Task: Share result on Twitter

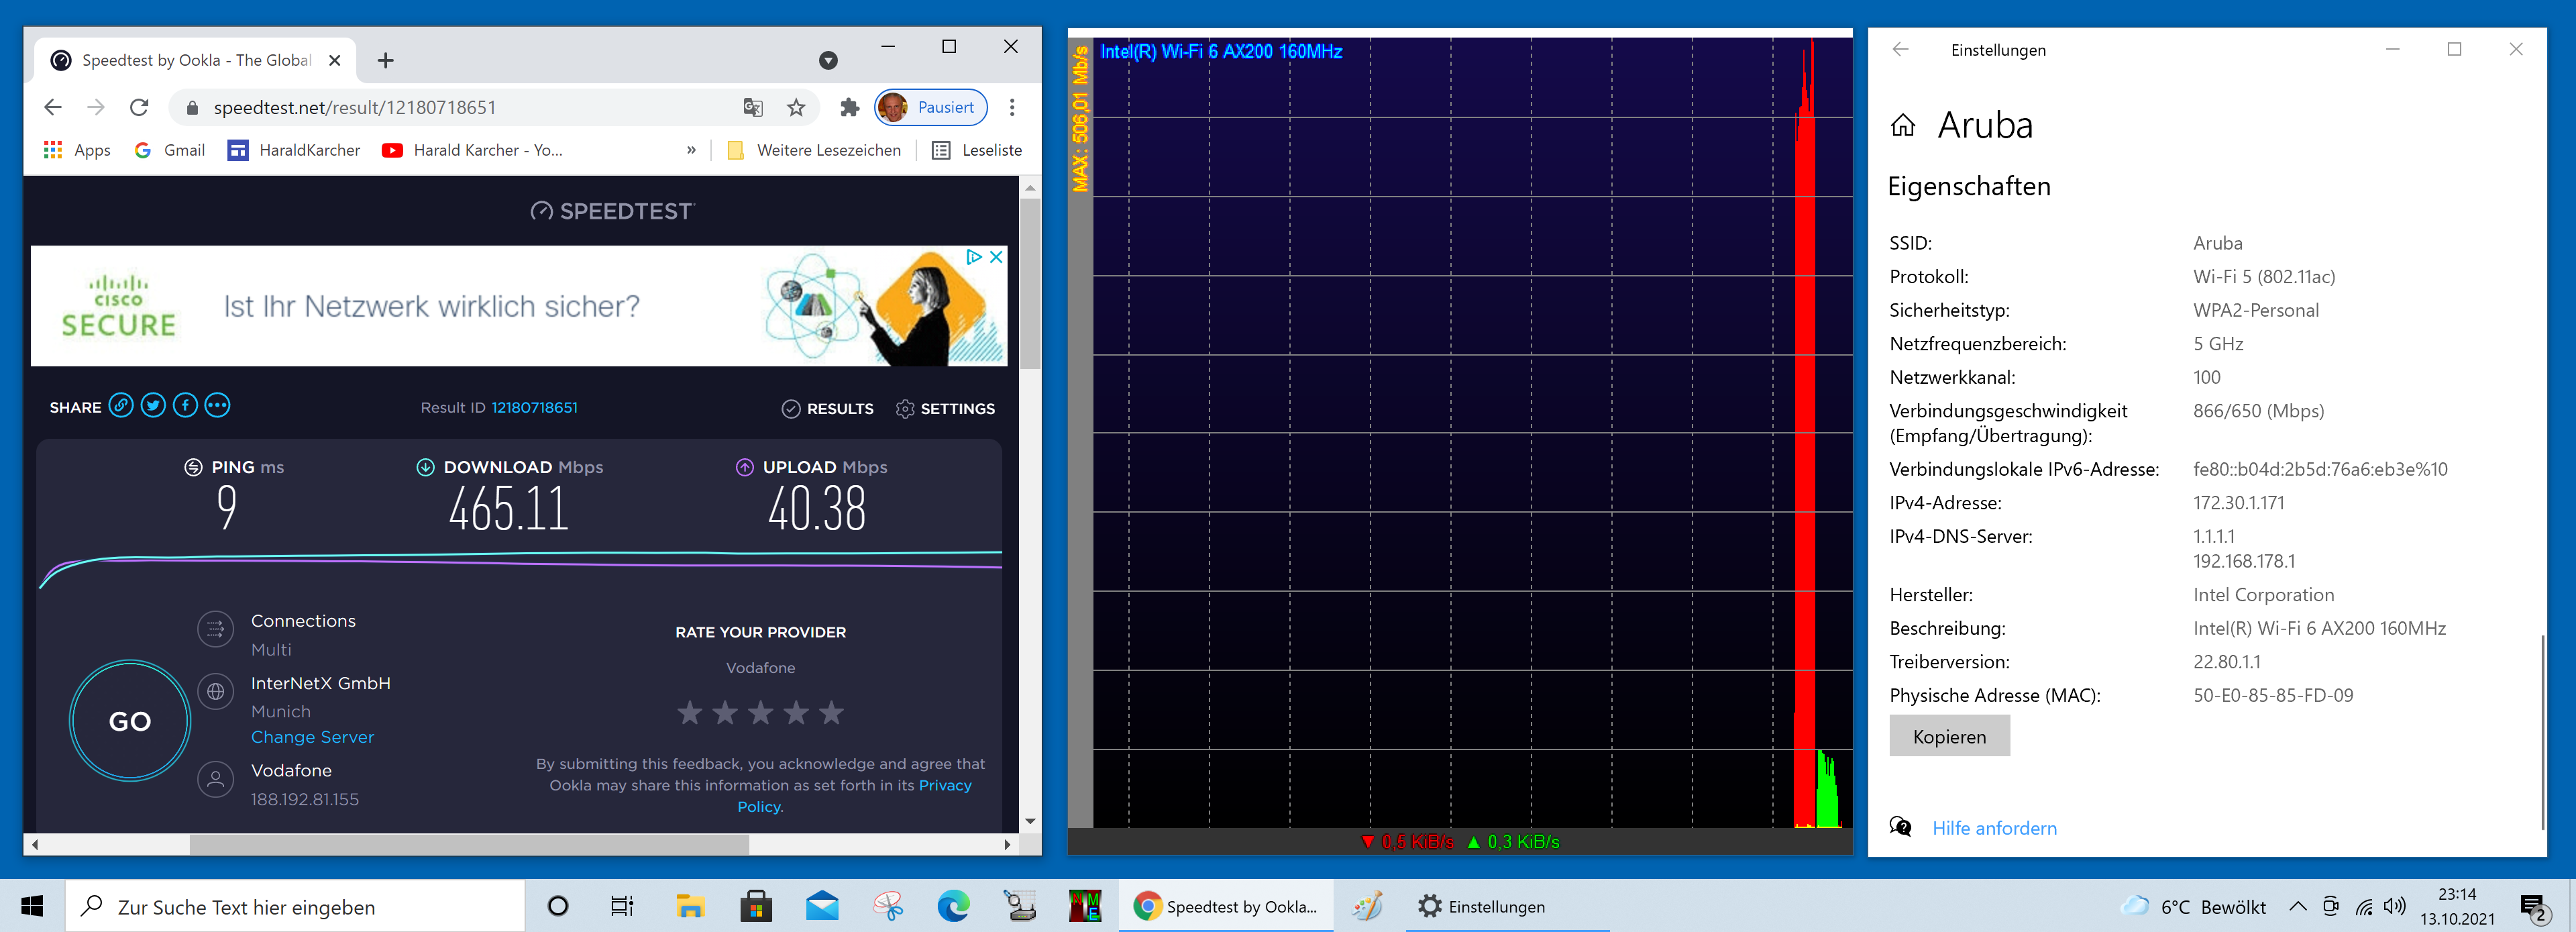Action: click(153, 406)
